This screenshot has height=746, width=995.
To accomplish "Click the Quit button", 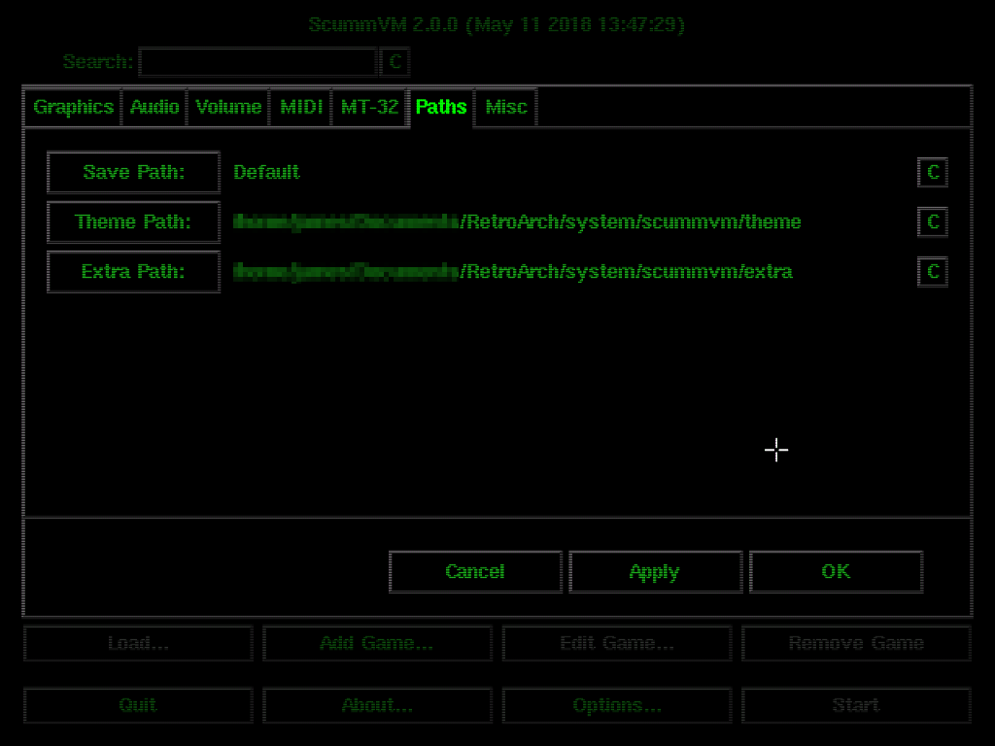I will tap(138, 705).
